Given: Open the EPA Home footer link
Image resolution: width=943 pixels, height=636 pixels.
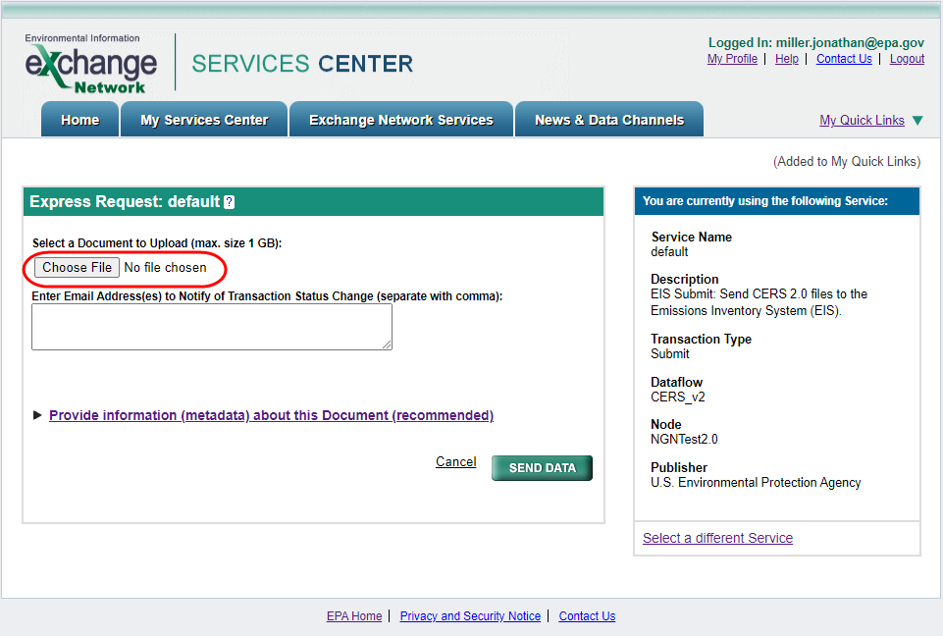Looking at the screenshot, I should coord(354,616).
